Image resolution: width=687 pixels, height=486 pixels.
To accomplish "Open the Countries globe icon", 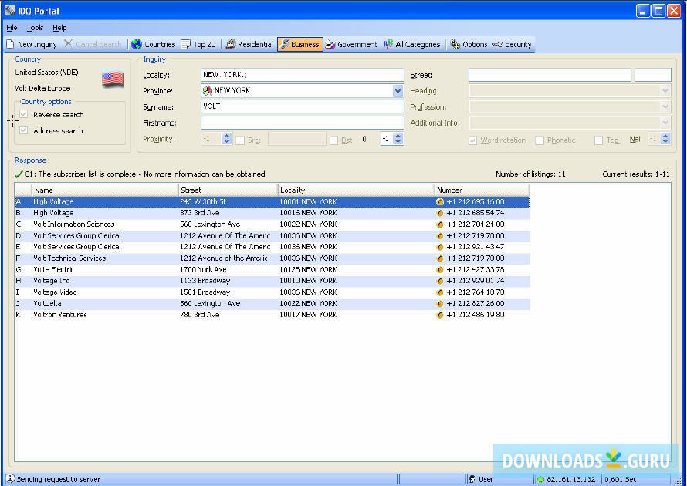I will [x=137, y=45].
